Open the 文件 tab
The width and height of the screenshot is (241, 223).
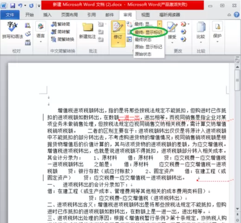[10, 15]
